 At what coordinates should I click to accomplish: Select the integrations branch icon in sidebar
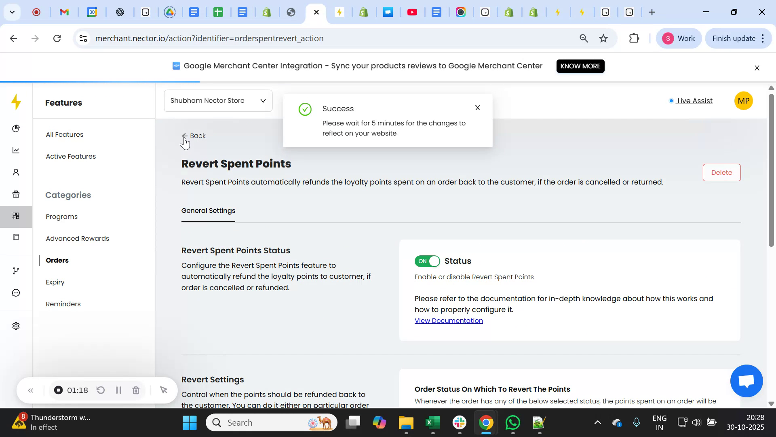(x=16, y=270)
